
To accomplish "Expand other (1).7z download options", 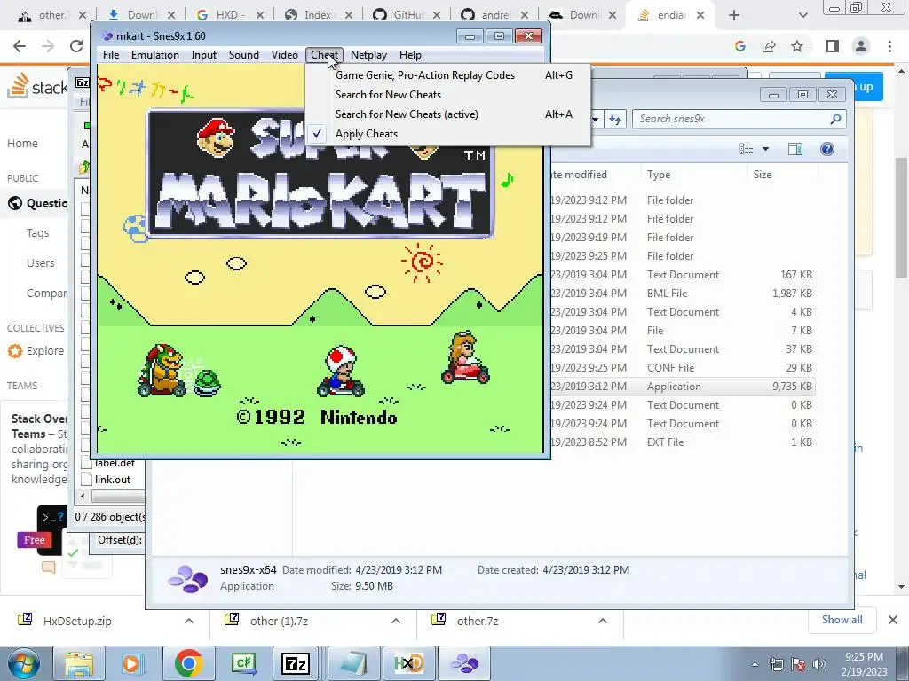I will (396, 621).
